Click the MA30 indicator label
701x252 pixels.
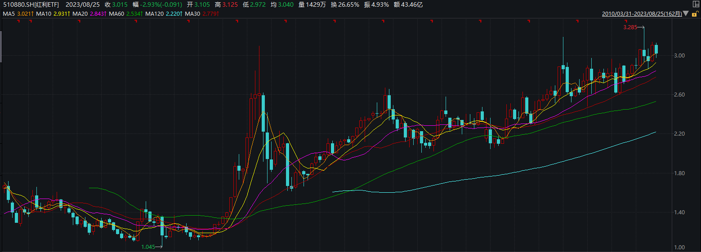(192, 14)
